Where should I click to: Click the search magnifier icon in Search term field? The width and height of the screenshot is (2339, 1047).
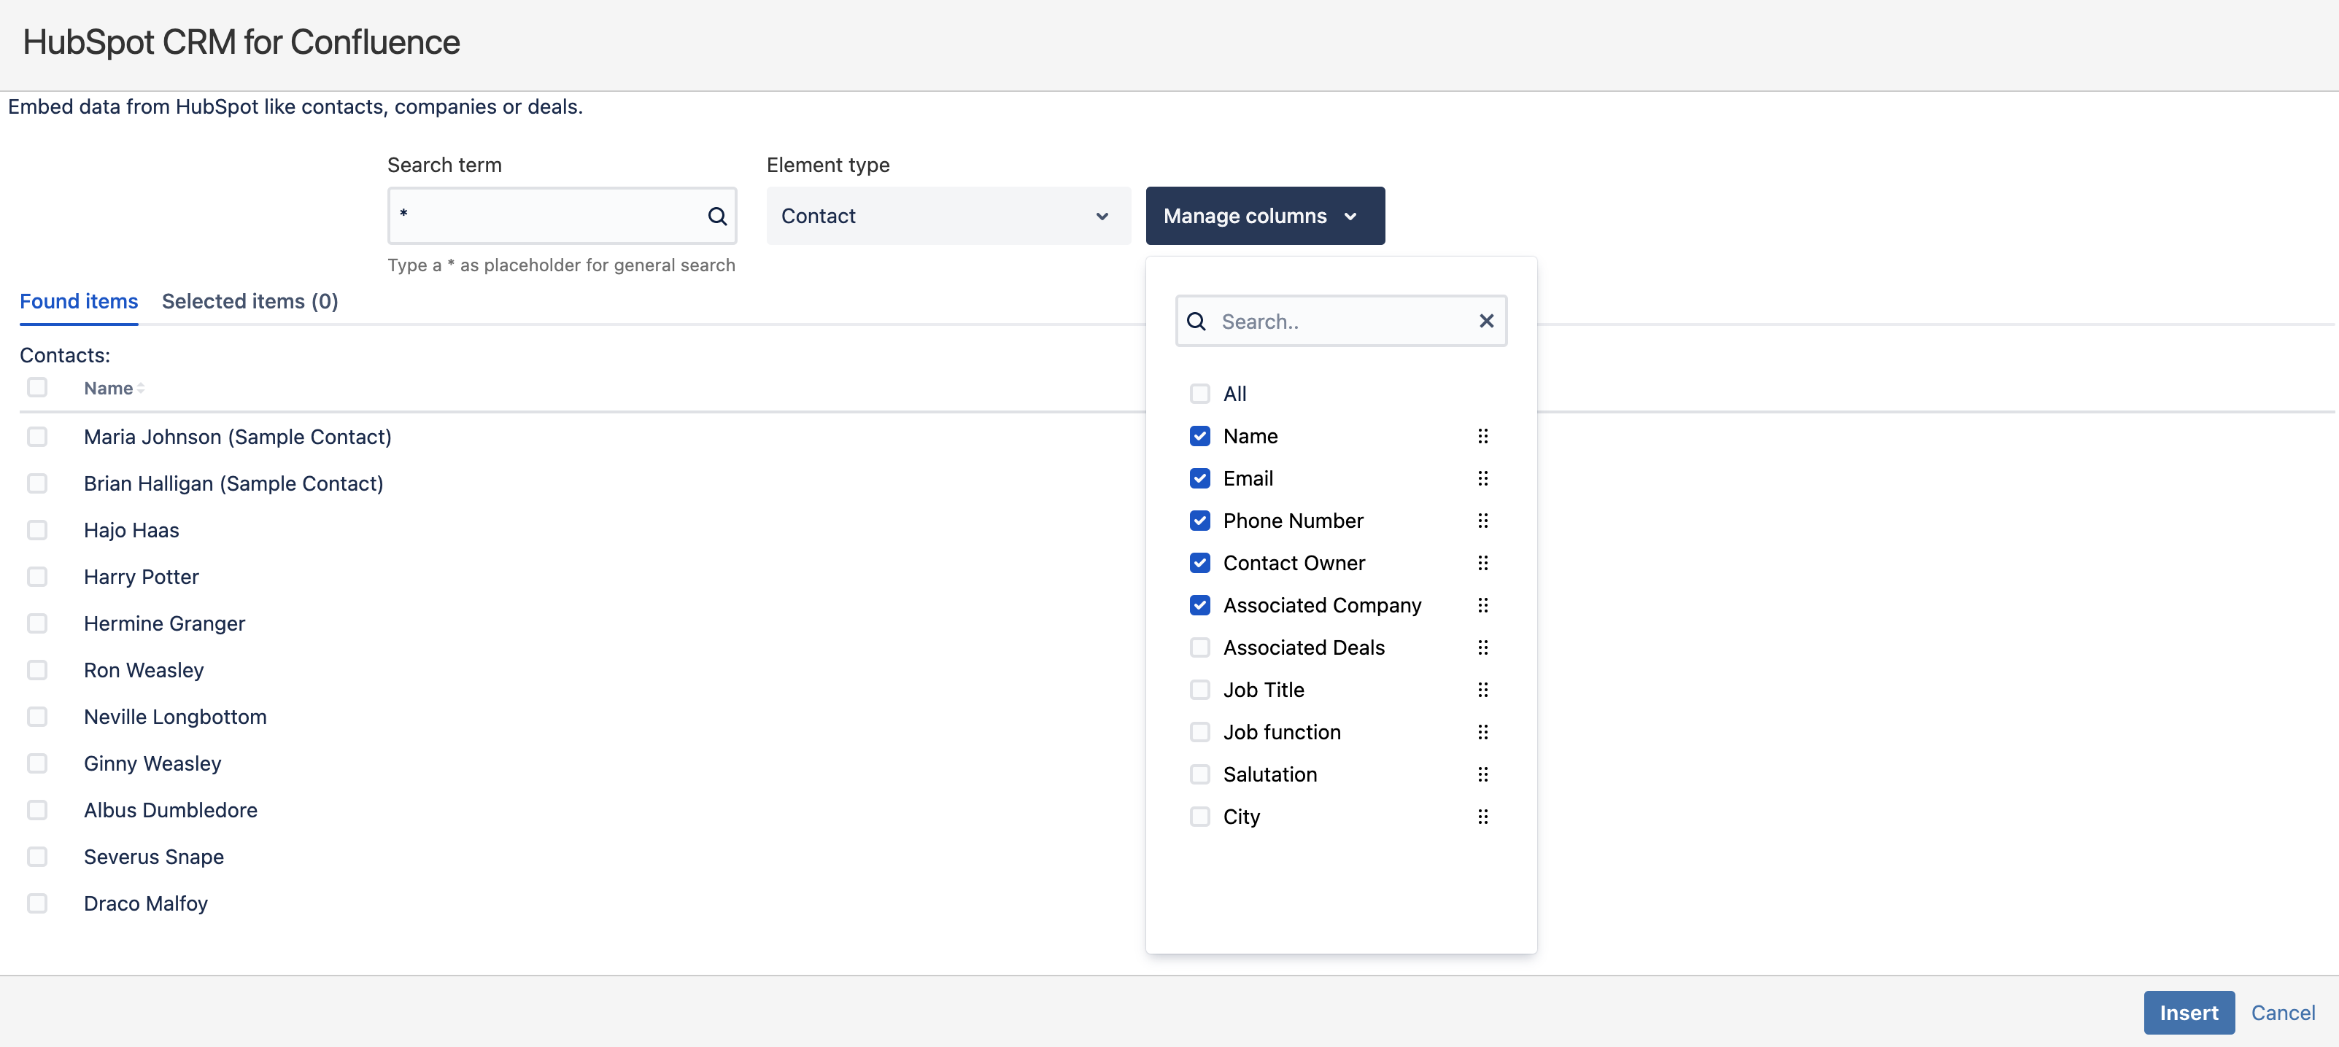[x=716, y=216]
